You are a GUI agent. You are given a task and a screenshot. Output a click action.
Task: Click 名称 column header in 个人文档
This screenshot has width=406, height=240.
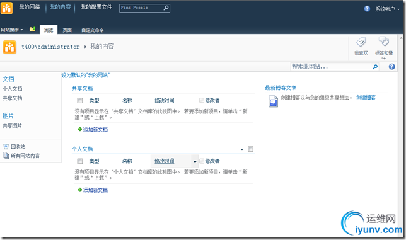(x=127, y=161)
